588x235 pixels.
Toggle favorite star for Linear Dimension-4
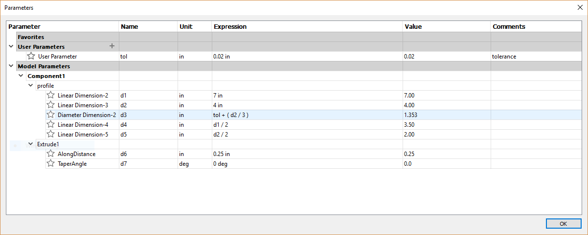click(50, 124)
